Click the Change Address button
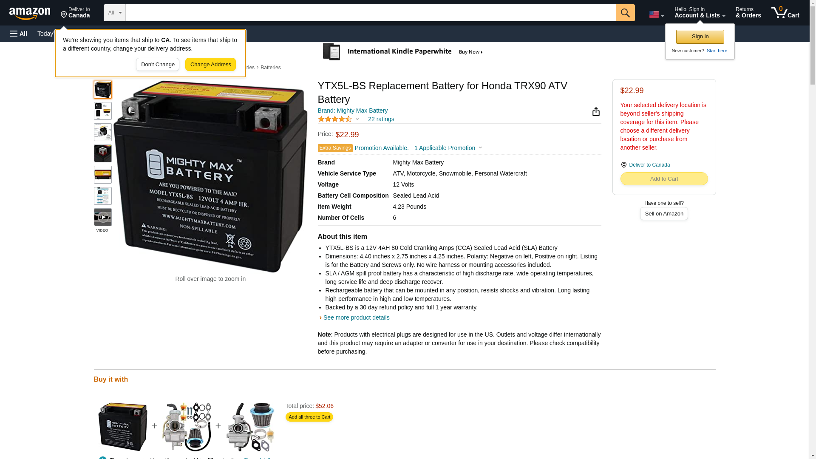 click(210, 65)
